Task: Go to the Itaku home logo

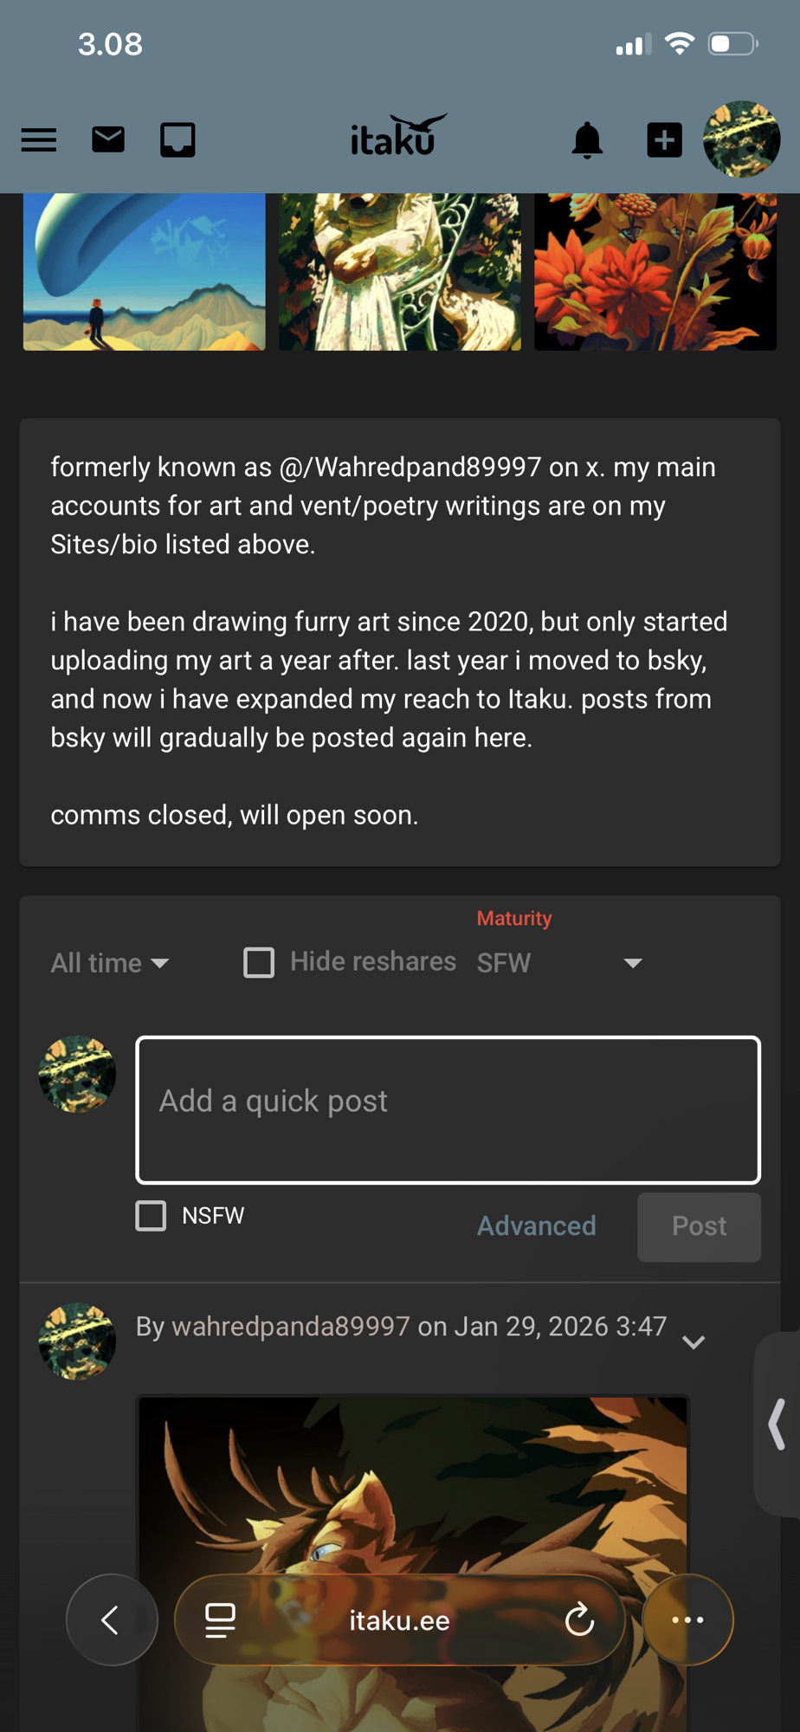Action: point(399,137)
